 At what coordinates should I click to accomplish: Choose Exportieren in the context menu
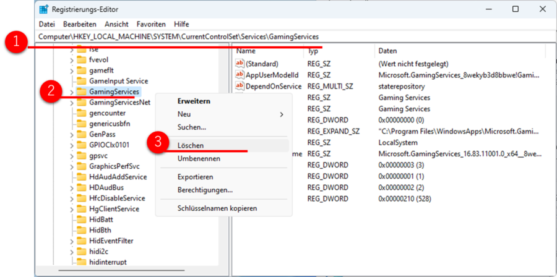click(x=224, y=177)
